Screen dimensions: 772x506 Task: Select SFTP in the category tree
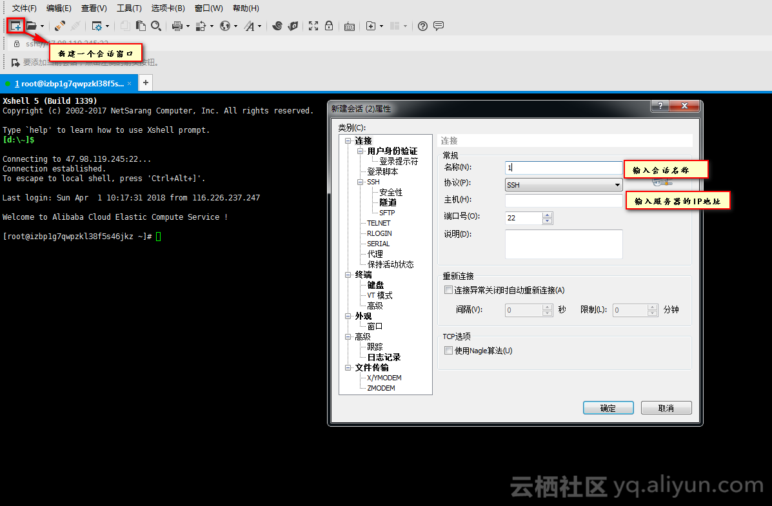(x=386, y=213)
